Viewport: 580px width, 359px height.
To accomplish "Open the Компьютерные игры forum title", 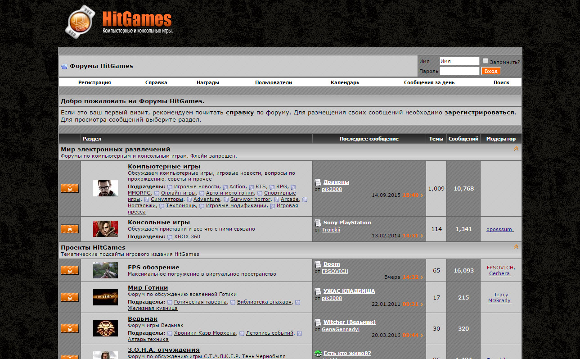I will (x=164, y=167).
